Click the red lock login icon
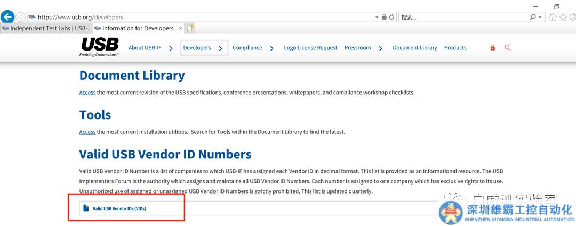Viewport: 576px width, 226px height. [x=492, y=48]
